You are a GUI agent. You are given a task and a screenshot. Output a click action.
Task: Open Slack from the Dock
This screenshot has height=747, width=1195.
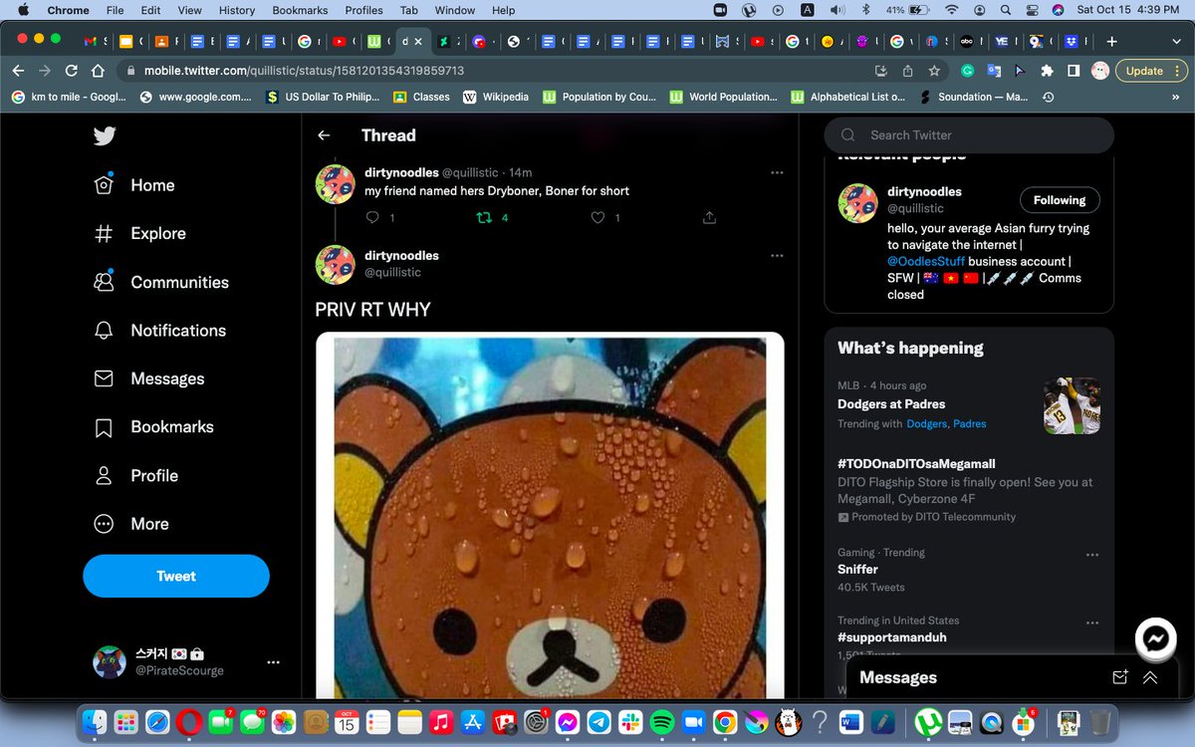pos(630,721)
